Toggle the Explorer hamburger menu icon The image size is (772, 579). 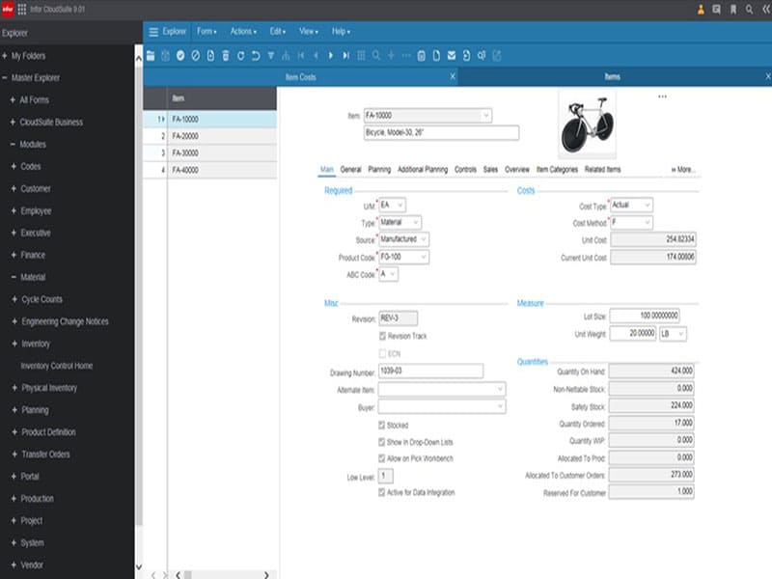point(152,31)
